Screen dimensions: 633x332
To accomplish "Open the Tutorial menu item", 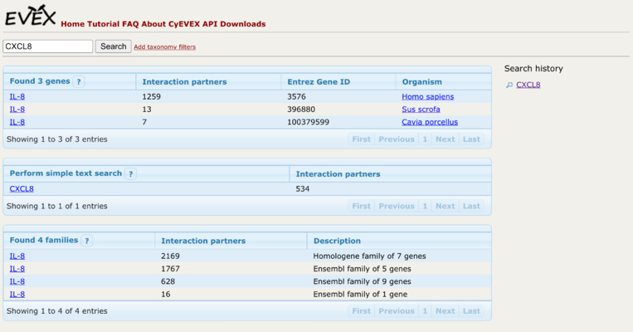I will click(x=104, y=24).
